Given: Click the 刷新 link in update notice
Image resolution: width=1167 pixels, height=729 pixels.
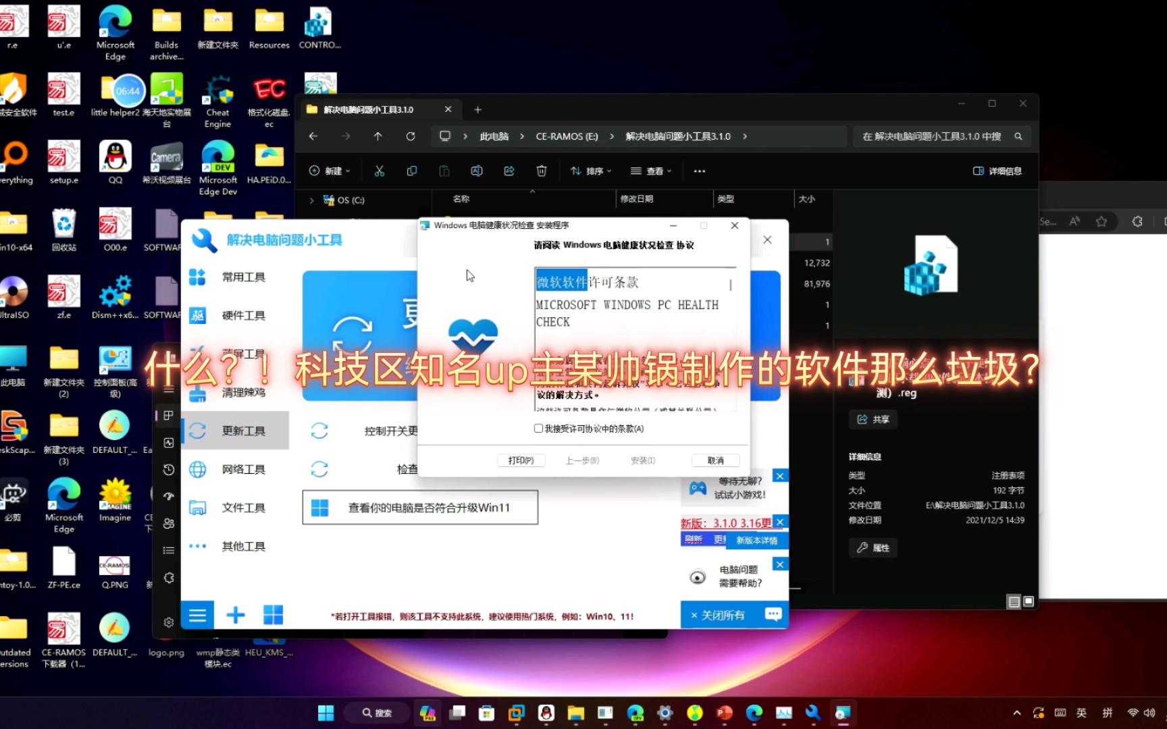Looking at the screenshot, I should (x=694, y=539).
